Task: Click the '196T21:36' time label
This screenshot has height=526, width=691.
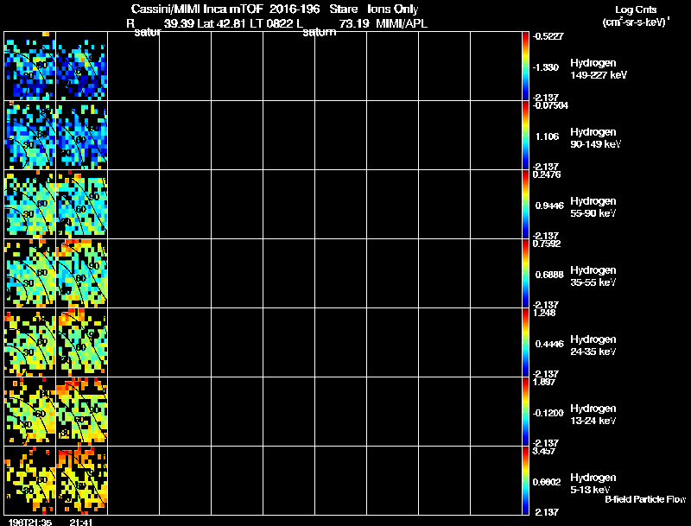Action: click(x=30, y=522)
